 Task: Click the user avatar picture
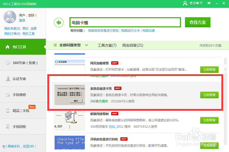pyautogui.click(x=10, y=17)
